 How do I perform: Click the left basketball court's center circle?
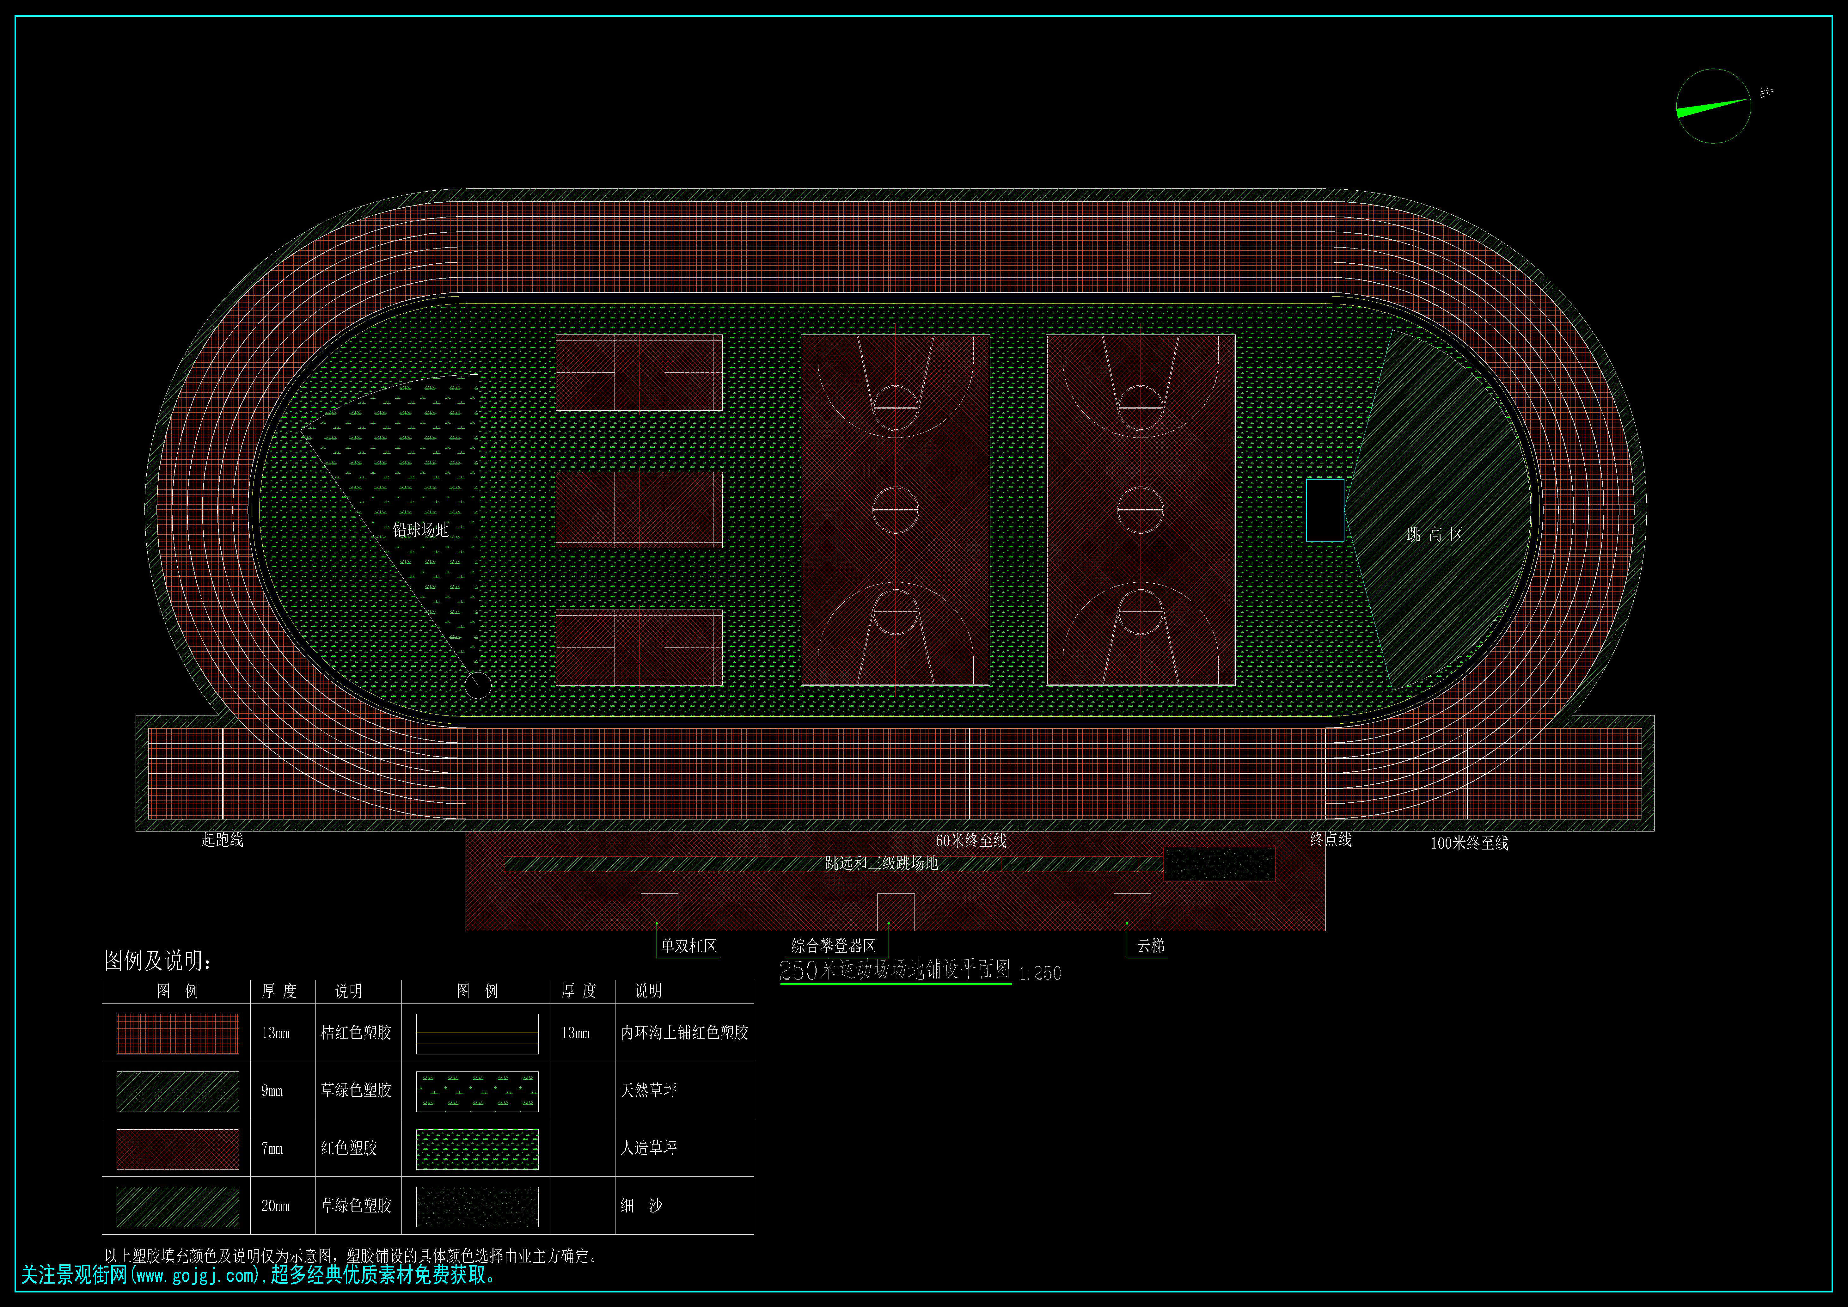coord(896,510)
